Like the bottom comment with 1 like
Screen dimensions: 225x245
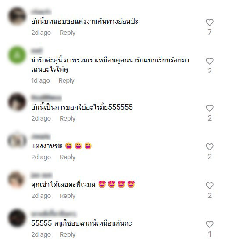pyautogui.click(x=210, y=224)
